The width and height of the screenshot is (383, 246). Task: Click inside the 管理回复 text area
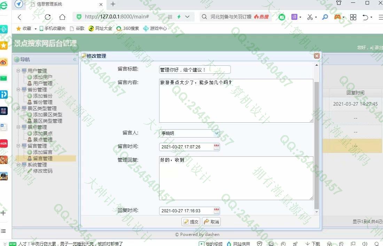pos(236,178)
